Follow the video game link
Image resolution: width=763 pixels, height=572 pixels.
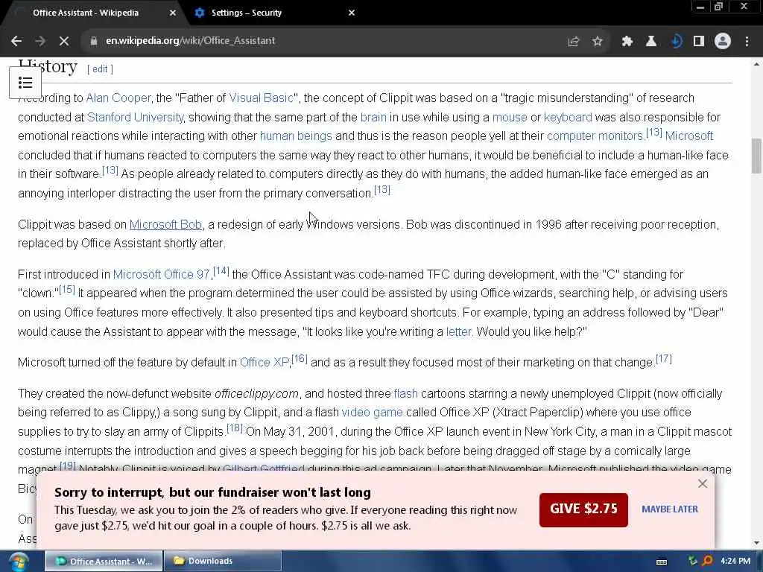click(373, 413)
